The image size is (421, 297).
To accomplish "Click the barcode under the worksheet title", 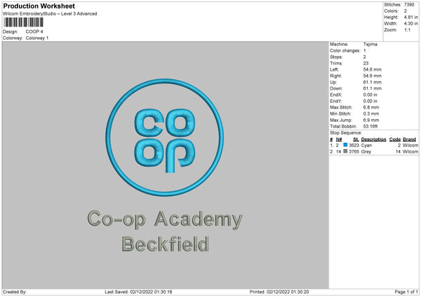I will (x=23, y=22).
